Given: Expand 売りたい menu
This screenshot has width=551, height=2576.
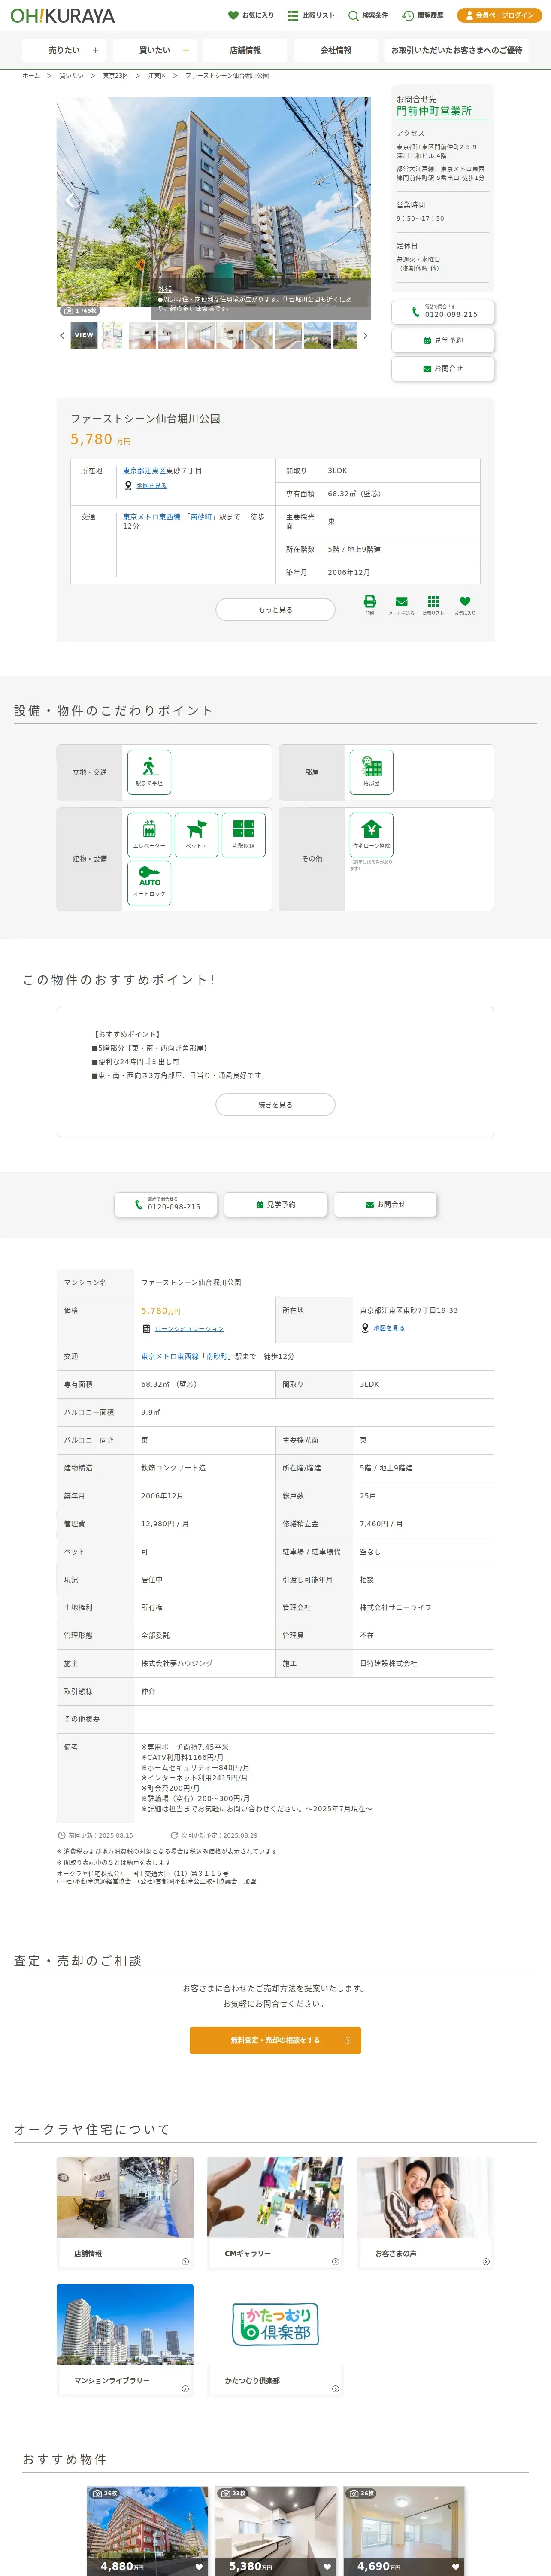Looking at the screenshot, I should pos(64,50).
